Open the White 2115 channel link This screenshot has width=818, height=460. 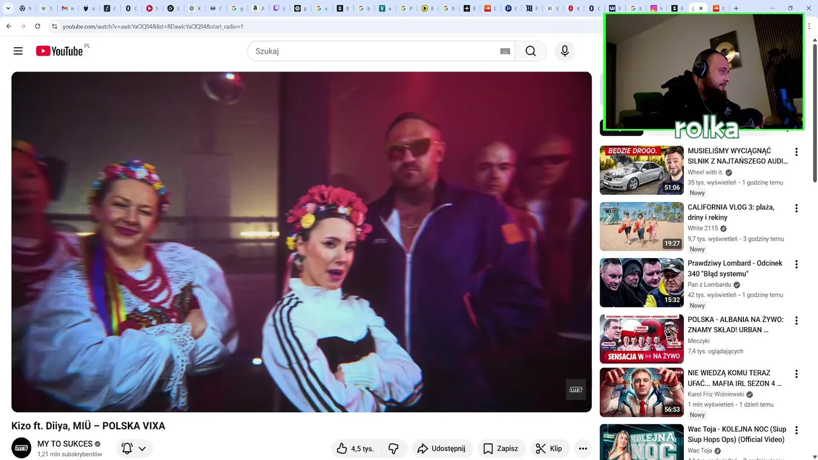click(703, 229)
